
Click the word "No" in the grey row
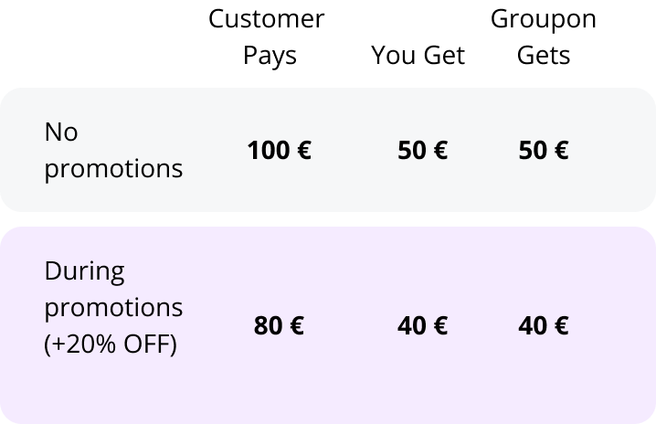coord(61,132)
